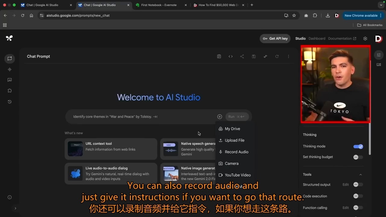Open the AI Studio settings gear

(365, 39)
